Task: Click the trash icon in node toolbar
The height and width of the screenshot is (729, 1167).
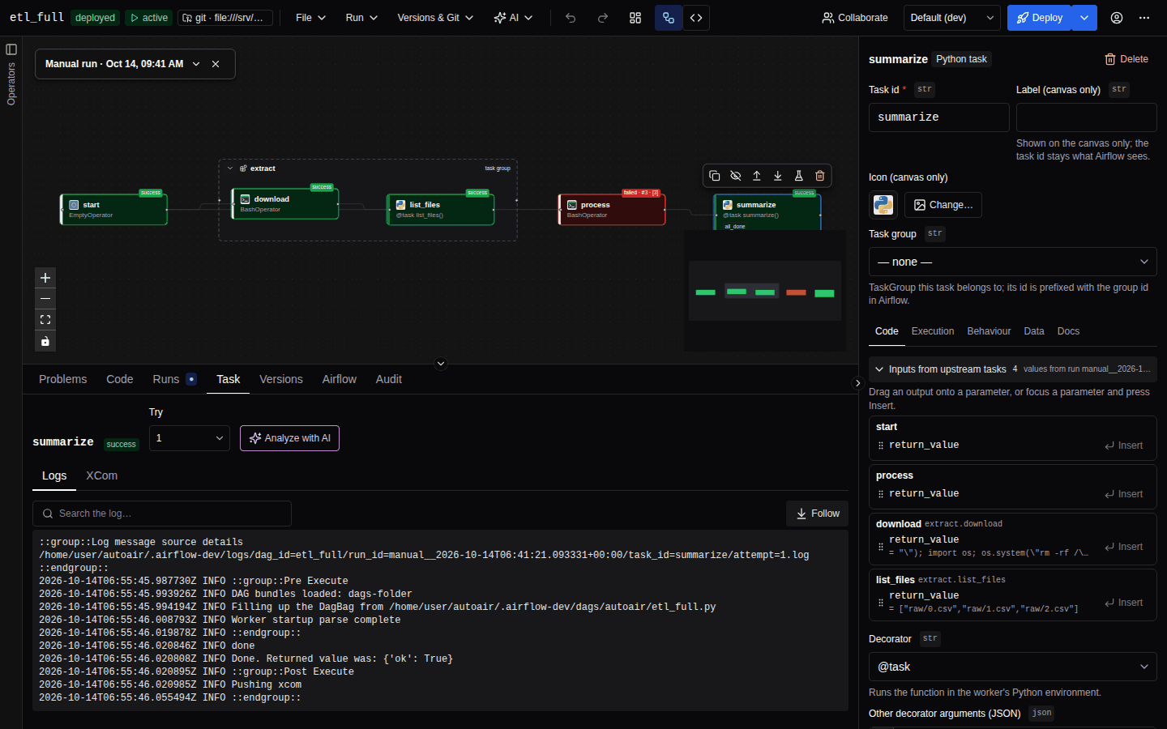Action: pyautogui.click(x=820, y=176)
